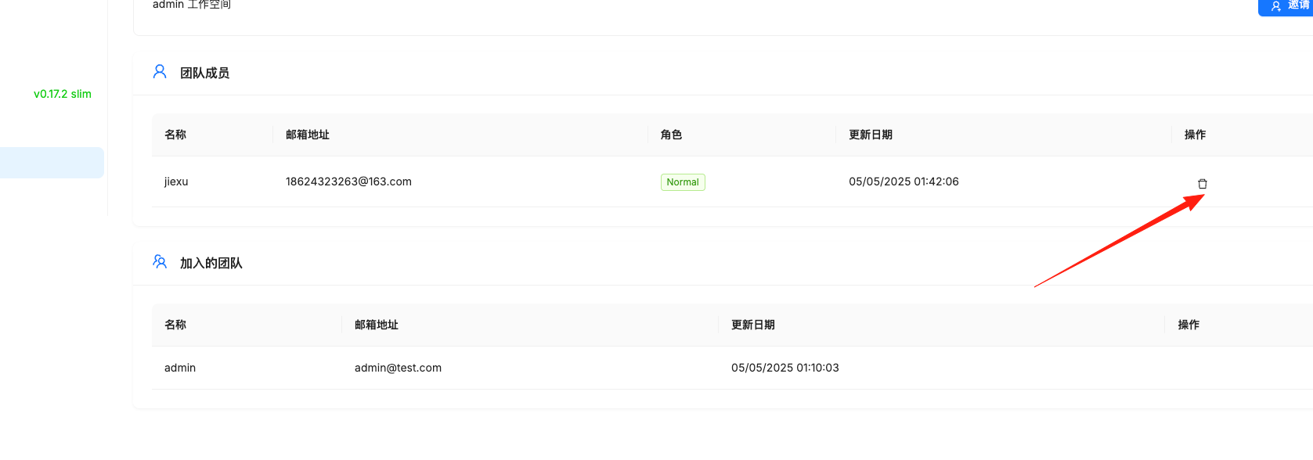Click the 05/05/2025 01:10:03 date cell
This screenshot has height=460, width=1313.
pos(785,368)
